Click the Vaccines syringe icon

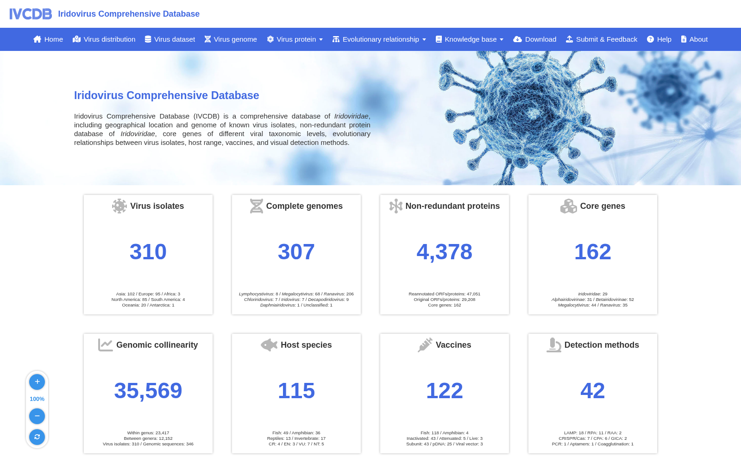425,345
